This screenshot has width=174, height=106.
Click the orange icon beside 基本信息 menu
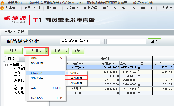click(2, 8)
